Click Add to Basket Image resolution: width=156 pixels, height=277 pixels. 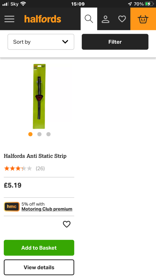click(39, 248)
